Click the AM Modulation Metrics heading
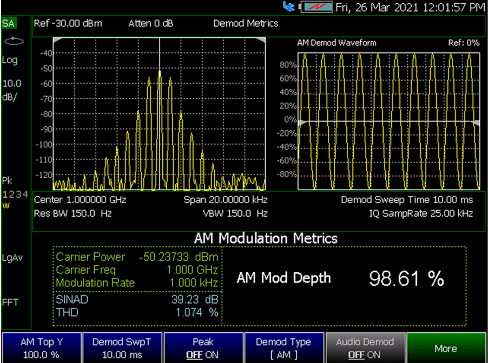488x363 pixels. click(x=266, y=238)
